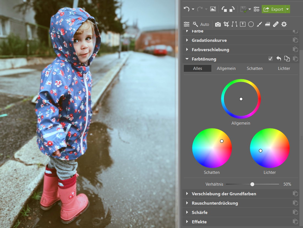Rotate image left with the rotate icon
The image size is (303, 228).
224,9
